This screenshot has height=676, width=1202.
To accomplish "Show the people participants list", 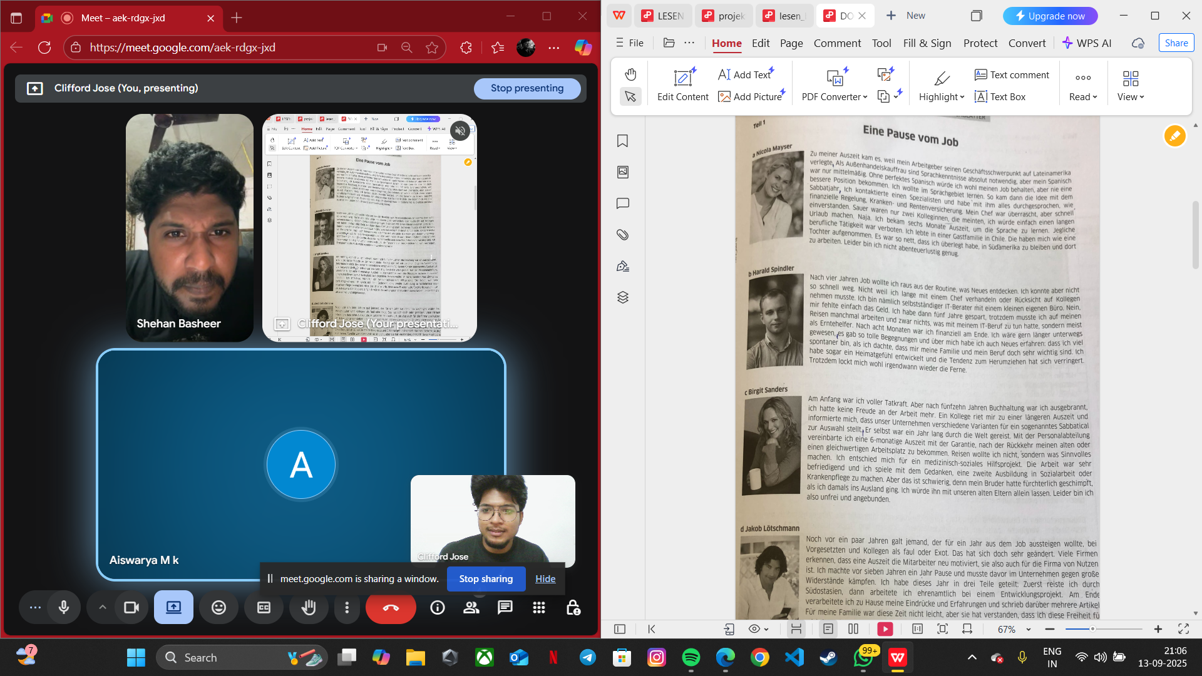I will [x=471, y=607].
